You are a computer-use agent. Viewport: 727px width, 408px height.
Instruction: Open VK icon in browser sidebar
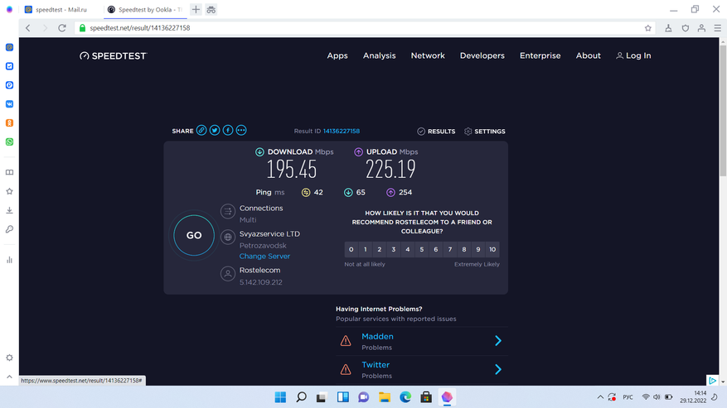pos(9,104)
